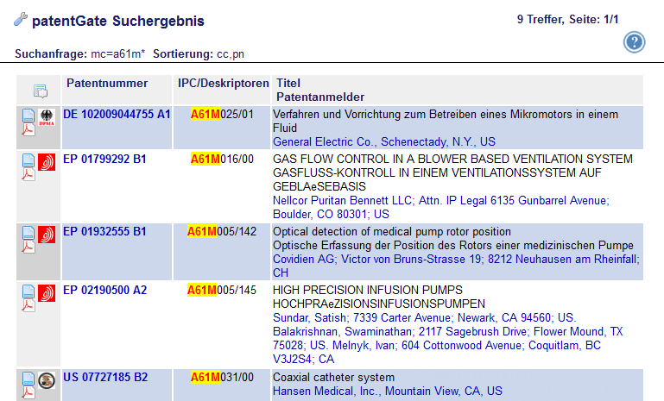Open patent number DE 102009044755 A1 link
664x401 pixels.
pyautogui.click(x=117, y=114)
